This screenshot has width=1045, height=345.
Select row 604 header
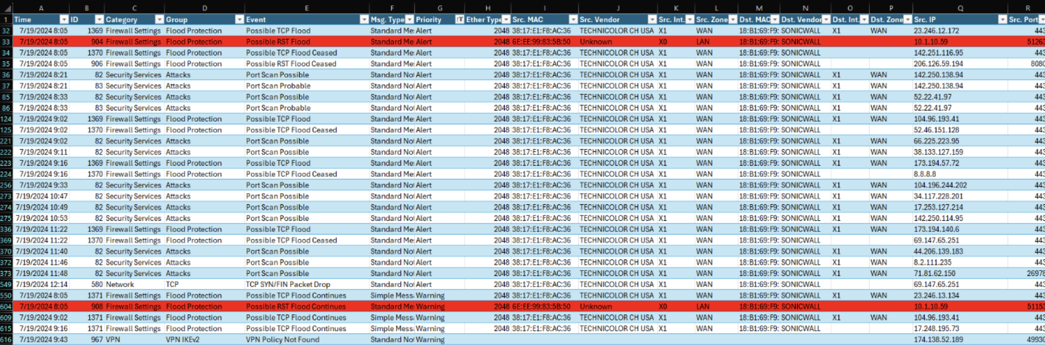click(x=6, y=306)
